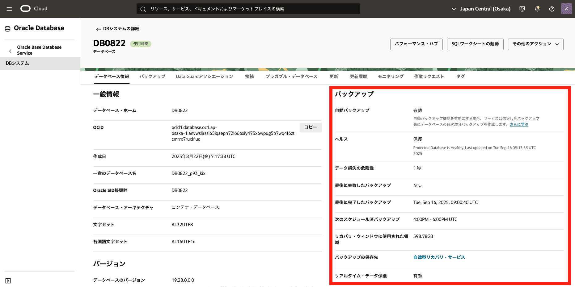The width and height of the screenshot is (575, 287).
Task: Switch to the バックアップ tab
Action: click(x=152, y=77)
